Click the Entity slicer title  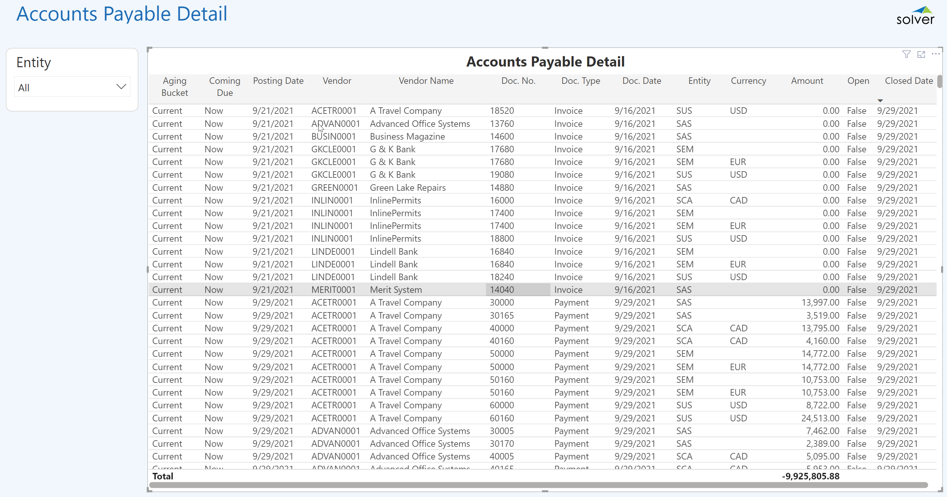point(34,63)
